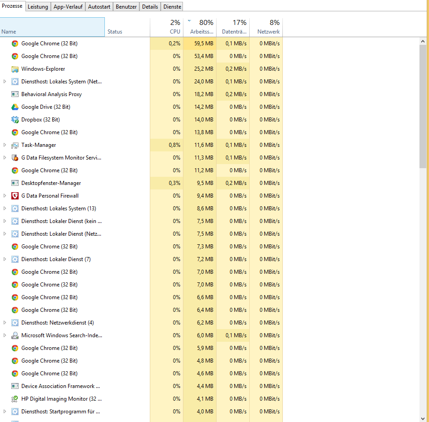Expand Diensthost: Netzwerkdienst (4)

(x=5, y=323)
